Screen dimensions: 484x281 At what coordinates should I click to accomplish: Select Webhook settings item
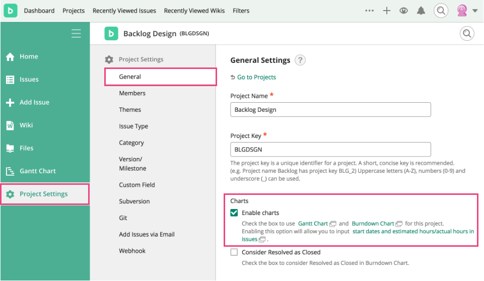click(132, 251)
